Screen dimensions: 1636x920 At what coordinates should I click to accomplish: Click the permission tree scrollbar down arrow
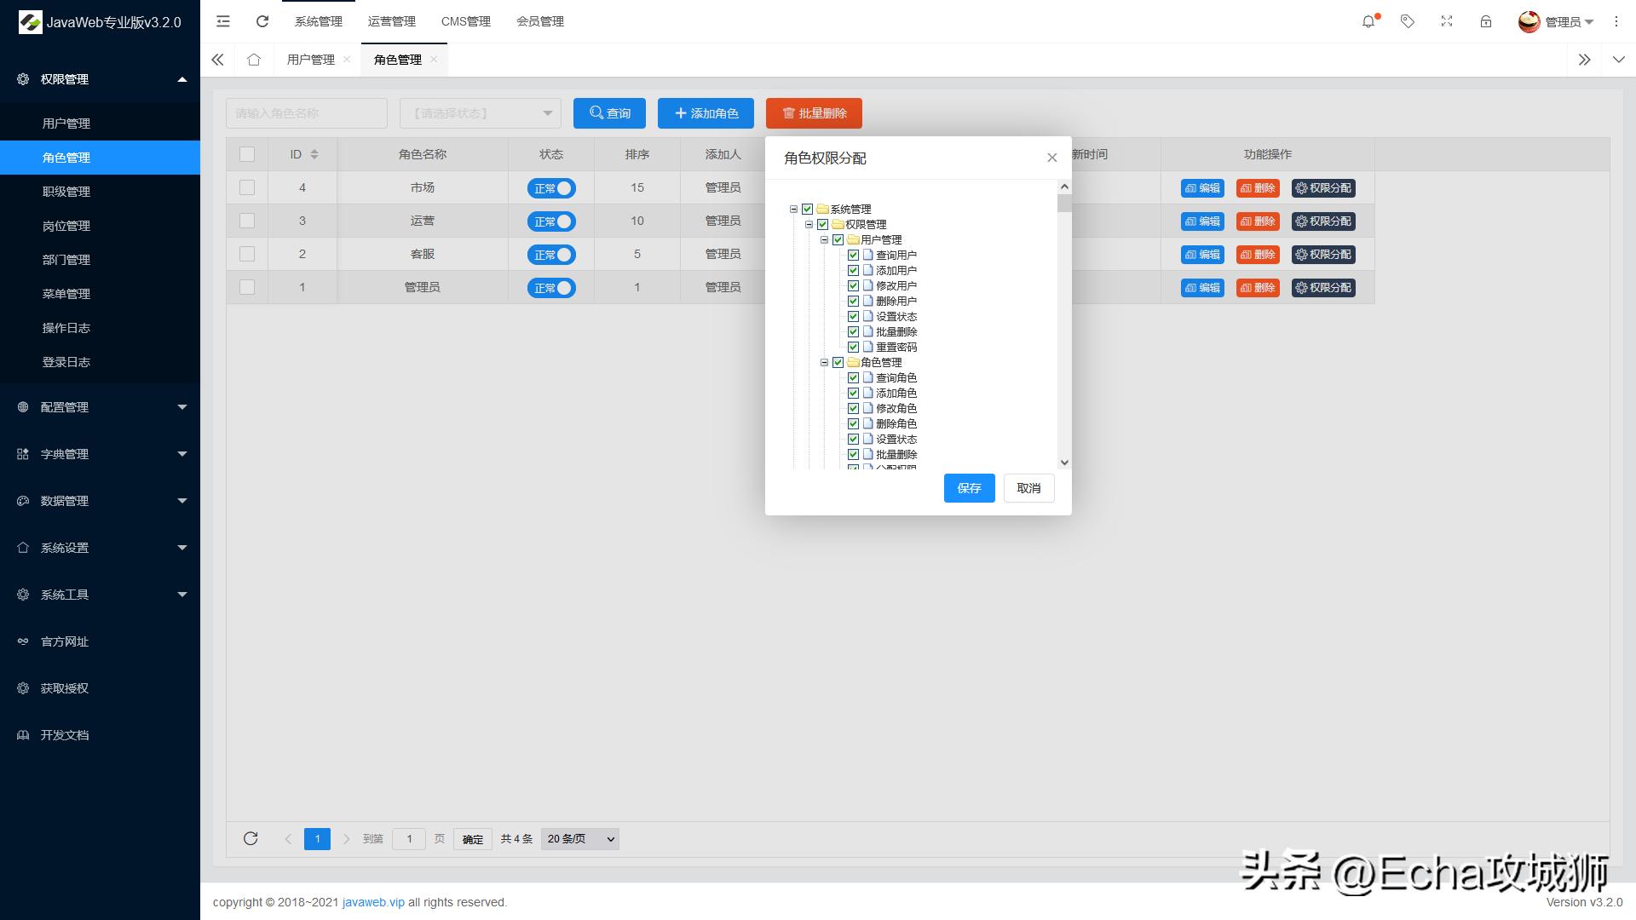click(1064, 463)
